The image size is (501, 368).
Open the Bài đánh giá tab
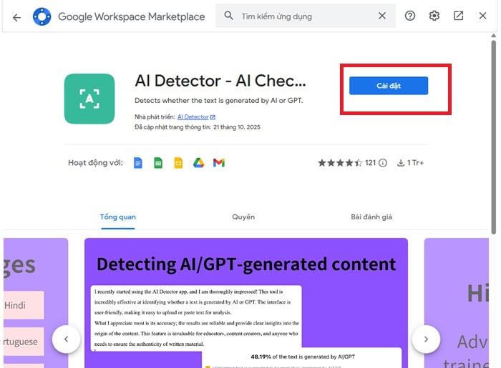click(x=371, y=217)
